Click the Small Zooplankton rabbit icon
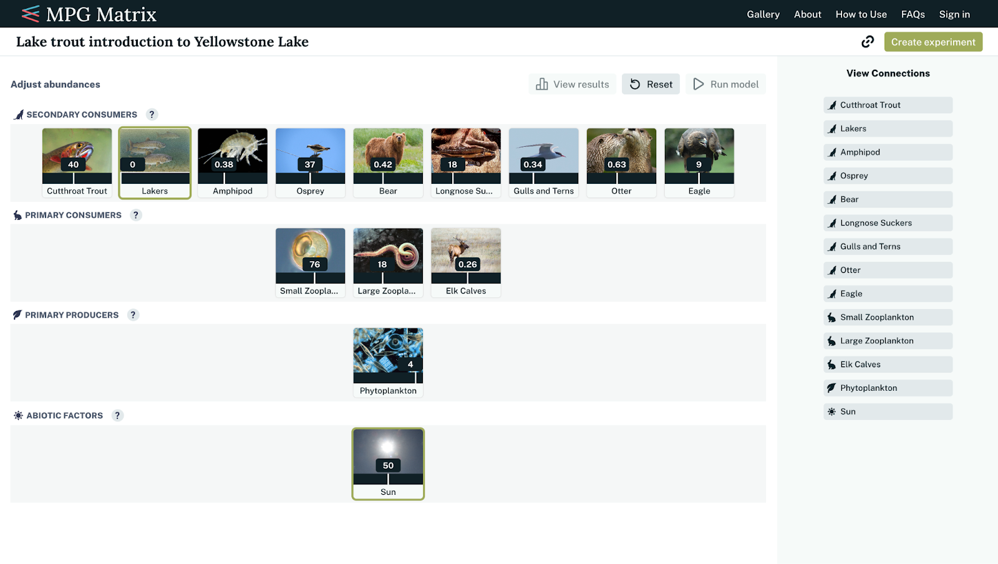998x564 pixels. [x=831, y=317]
